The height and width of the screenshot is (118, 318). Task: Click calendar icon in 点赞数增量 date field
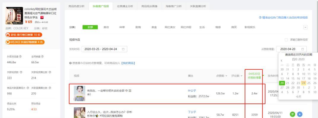[303, 49]
